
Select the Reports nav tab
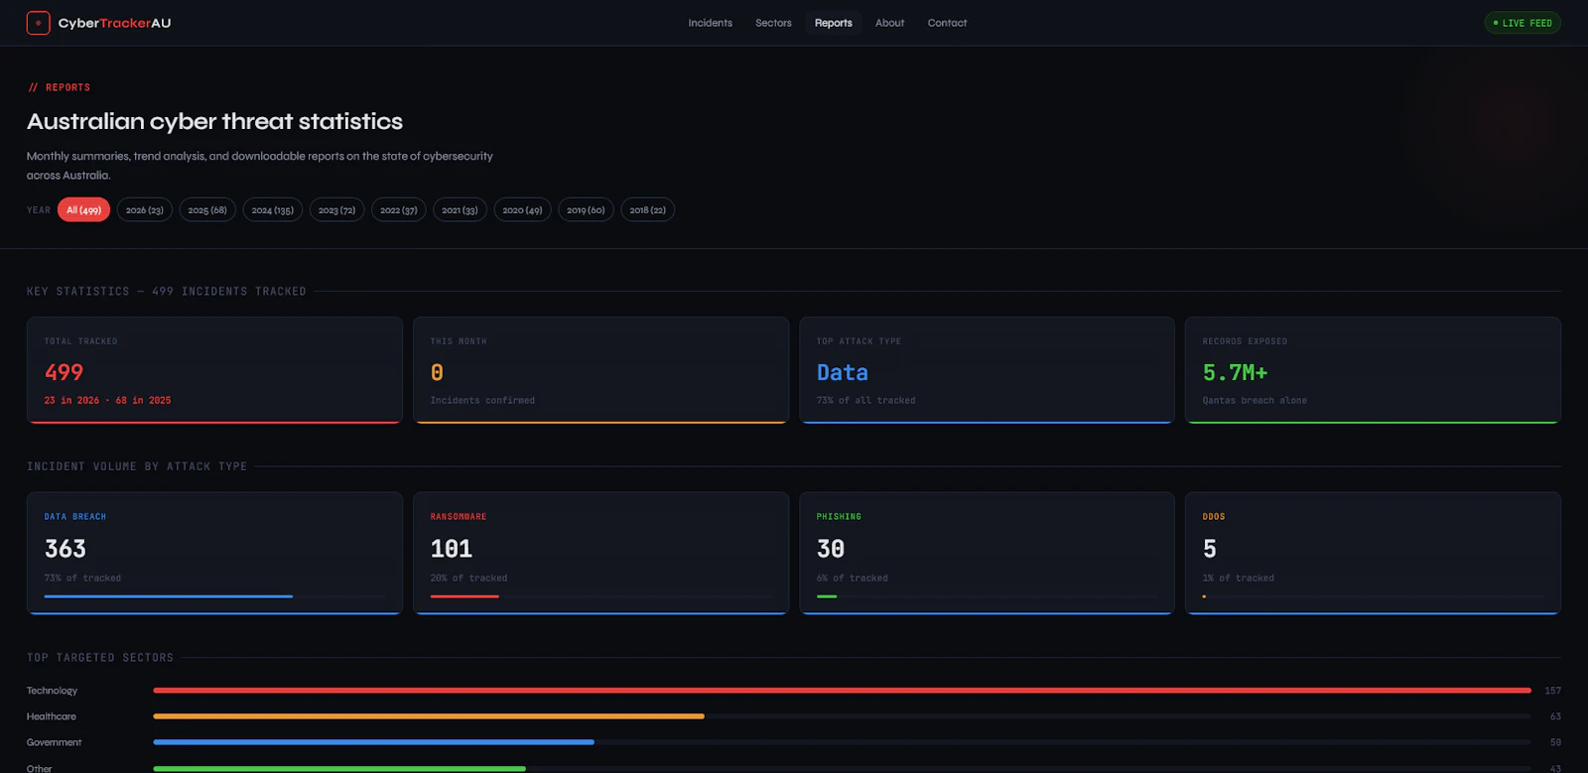pos(834,23)
